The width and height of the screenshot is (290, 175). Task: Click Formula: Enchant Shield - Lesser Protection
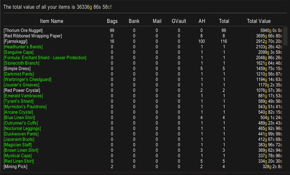(x=45, y=58)
